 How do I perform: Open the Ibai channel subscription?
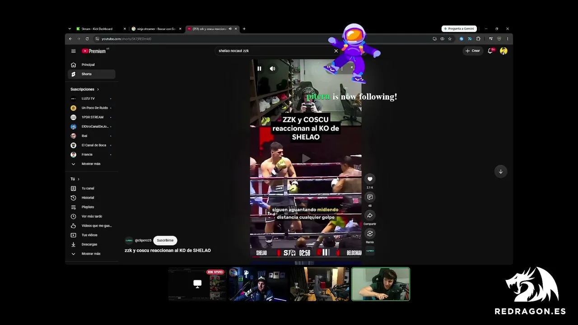pos(92,136)
